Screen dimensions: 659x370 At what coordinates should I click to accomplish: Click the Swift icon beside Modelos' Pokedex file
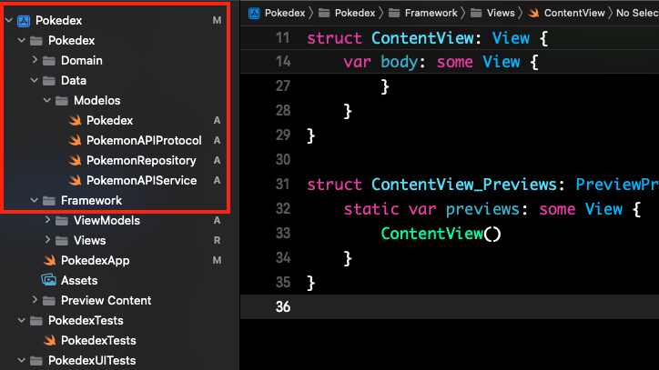pyautogui.click(x=74, y=120)
